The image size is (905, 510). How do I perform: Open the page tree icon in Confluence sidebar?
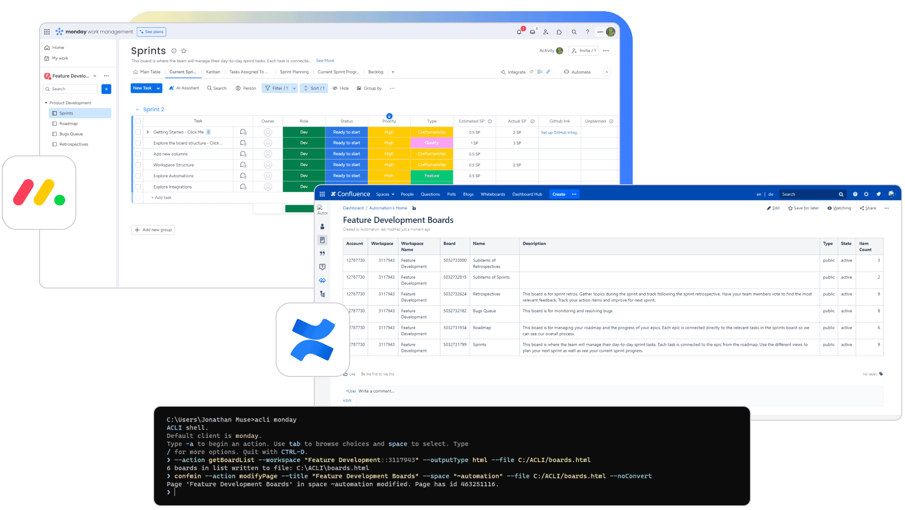point(322,294)
